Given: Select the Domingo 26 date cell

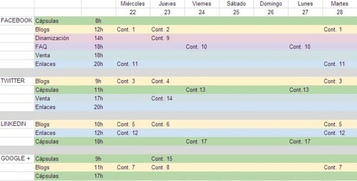Looking at the screenshot, I should tap(271, 12).
